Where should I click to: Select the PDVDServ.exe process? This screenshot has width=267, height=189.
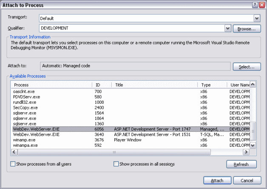131,97
